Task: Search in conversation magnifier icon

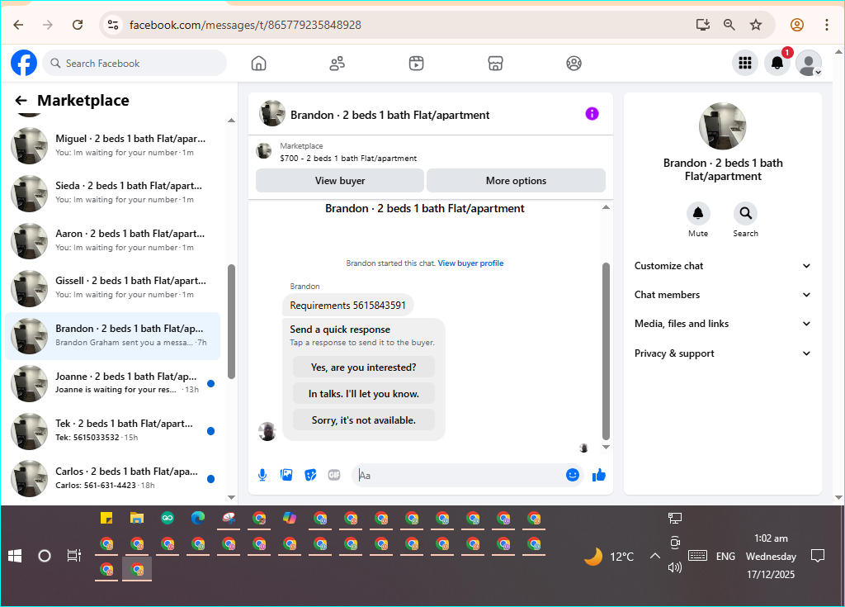Action: coord(745,214)
